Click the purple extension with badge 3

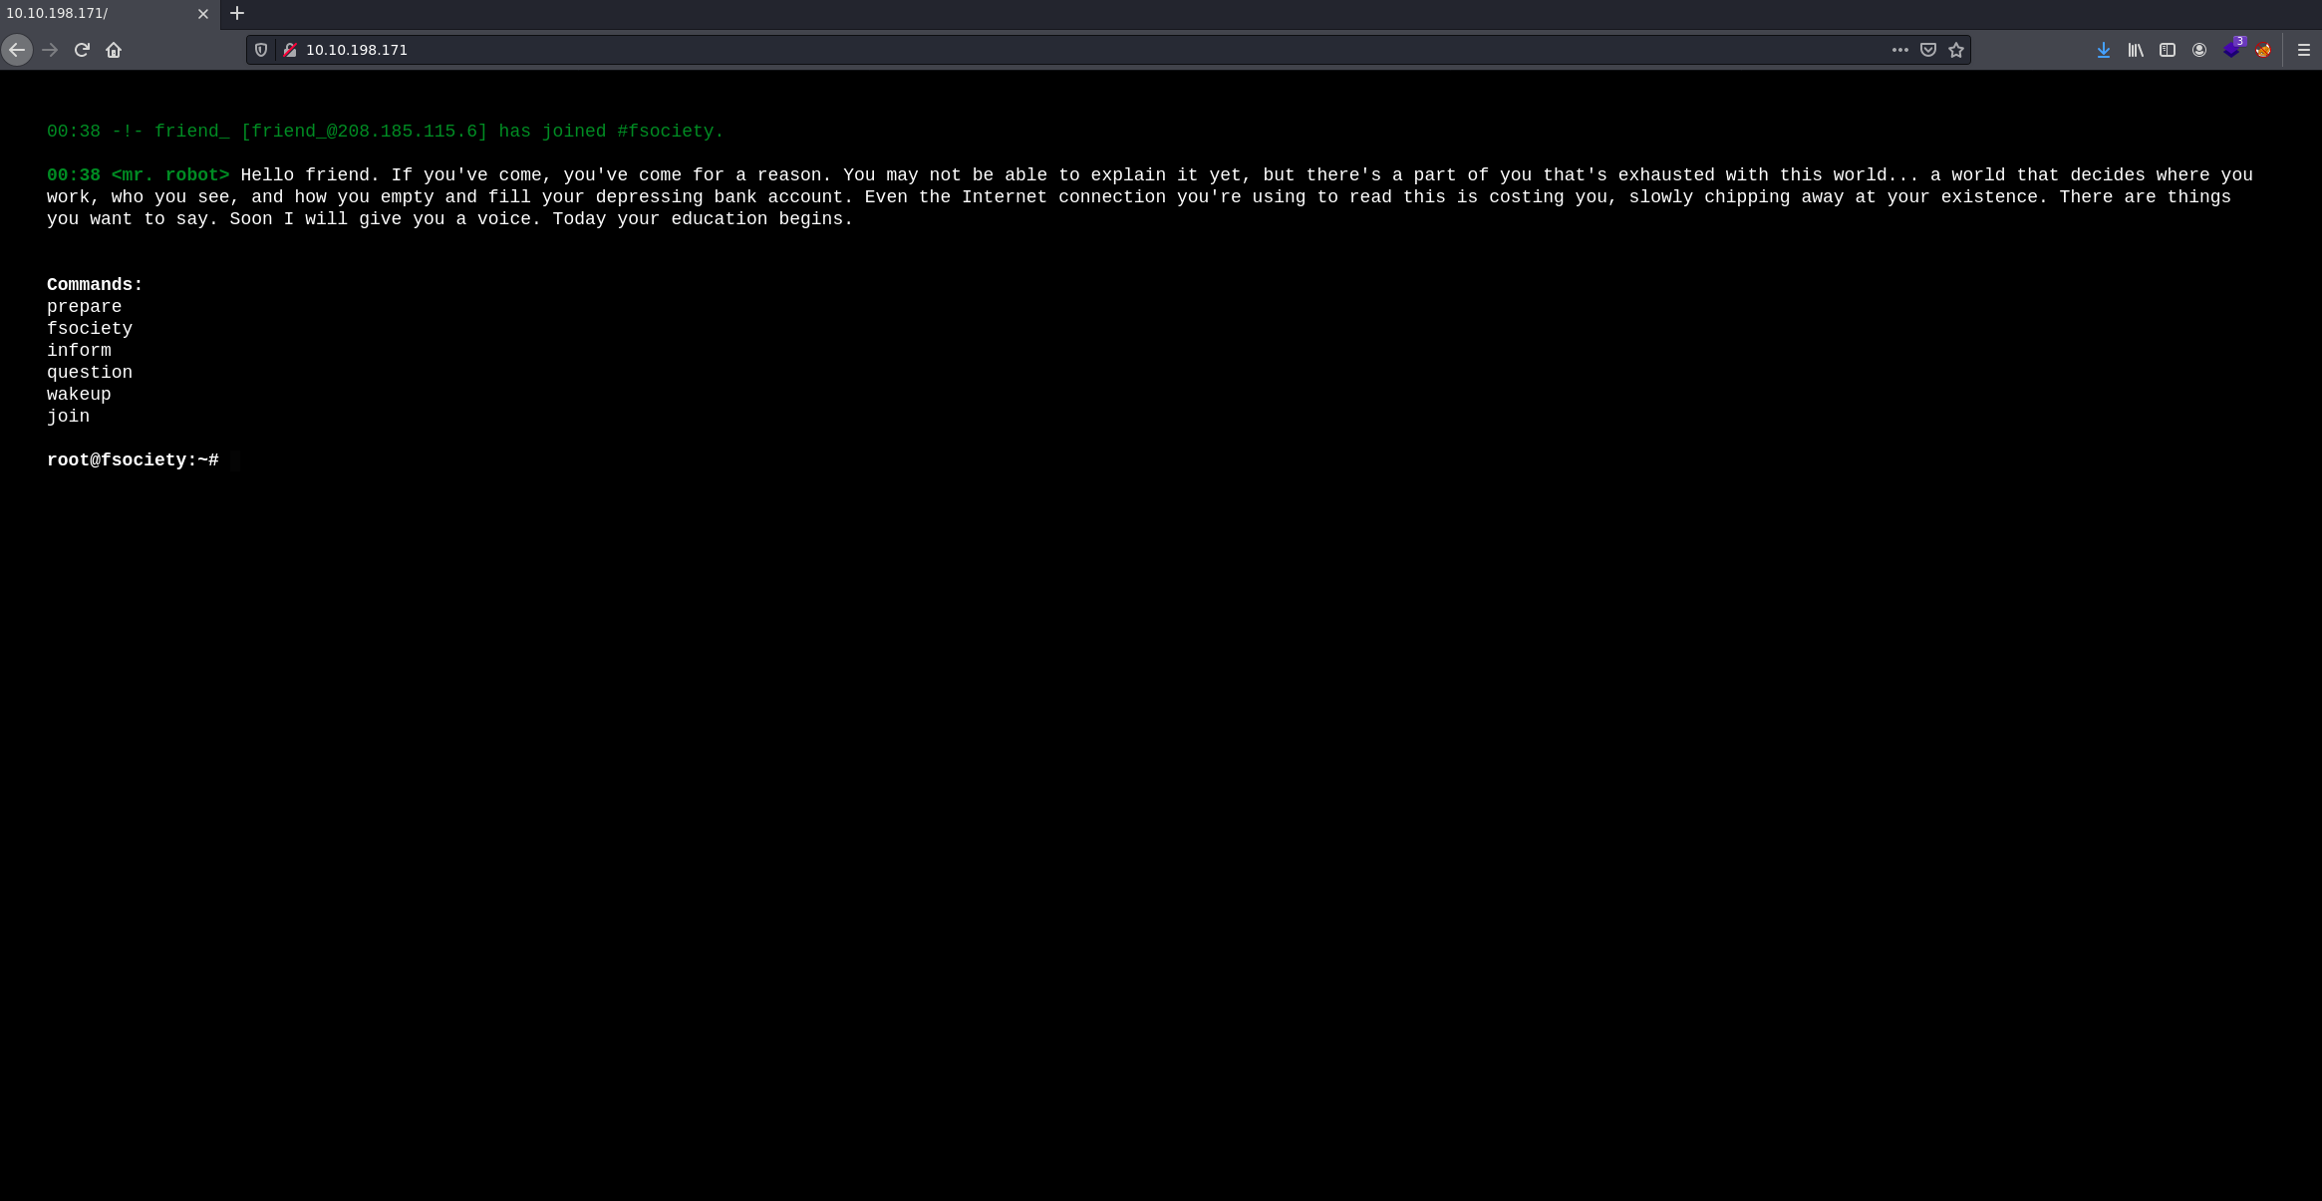(2232, 50)
